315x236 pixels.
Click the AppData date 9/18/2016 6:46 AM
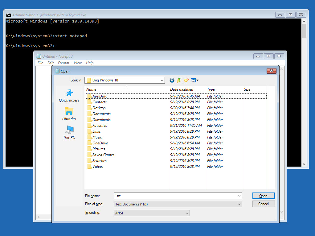tap(185, 96)
